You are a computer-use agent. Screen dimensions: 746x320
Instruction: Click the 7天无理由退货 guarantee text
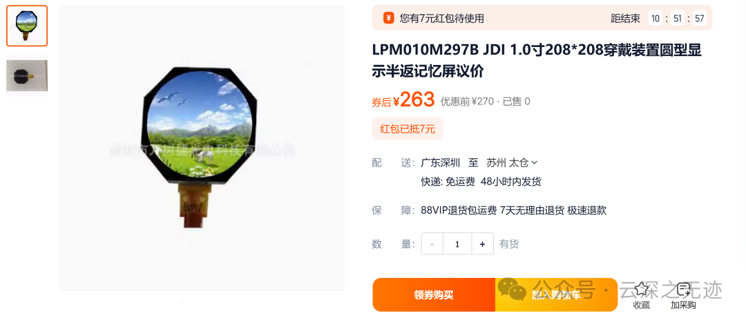(x=532, y=211)
